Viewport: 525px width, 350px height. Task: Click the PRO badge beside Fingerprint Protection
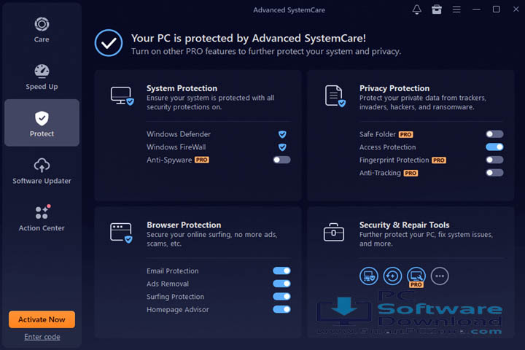pyautogui.click(x=439, y=160)
